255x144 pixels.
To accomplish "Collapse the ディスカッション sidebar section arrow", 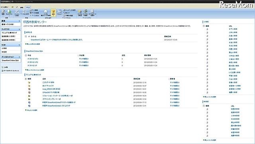I will [x=19, y=57].
